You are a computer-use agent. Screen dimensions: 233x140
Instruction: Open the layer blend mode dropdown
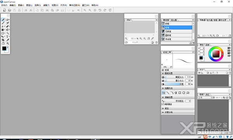tap(205, 98)
